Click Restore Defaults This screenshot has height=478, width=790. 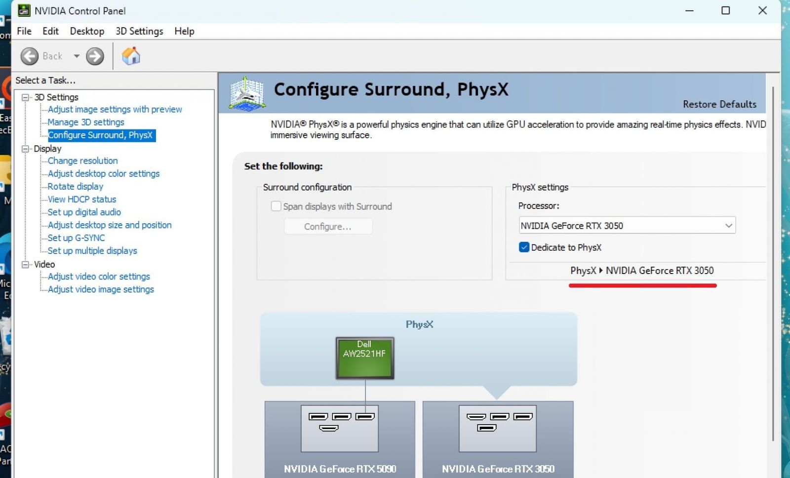[719, 104]
